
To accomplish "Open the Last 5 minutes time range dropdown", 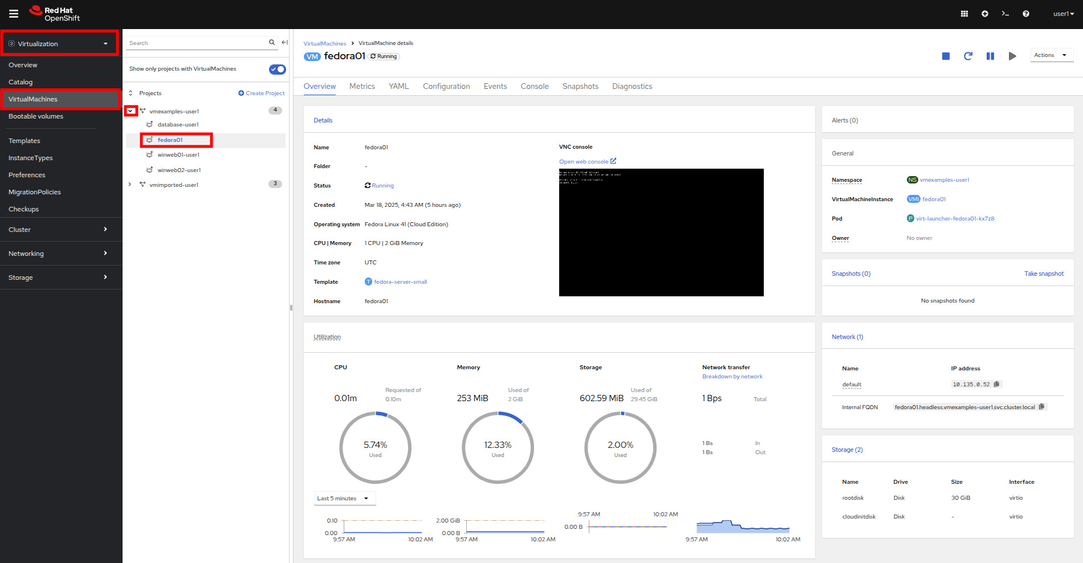I will [344, 499].
